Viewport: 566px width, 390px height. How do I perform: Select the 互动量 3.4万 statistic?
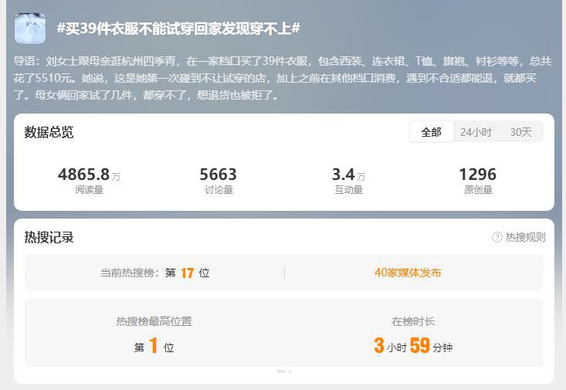click(x=348, y=181)
